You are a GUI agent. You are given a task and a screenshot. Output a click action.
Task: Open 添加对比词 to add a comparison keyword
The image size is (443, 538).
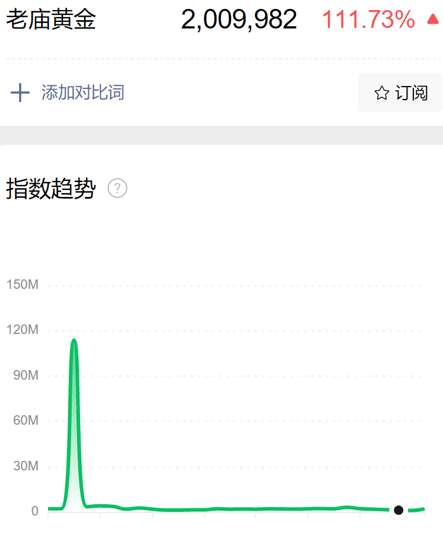[x=82, y=93]
